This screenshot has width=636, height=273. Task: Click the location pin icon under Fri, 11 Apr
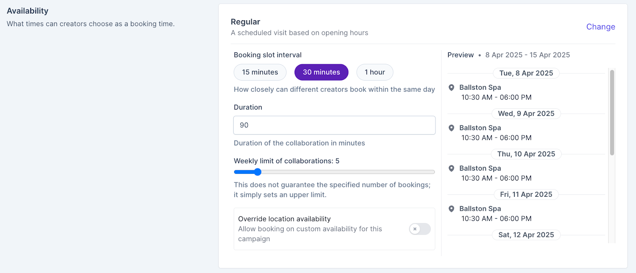tap(451, 209)
